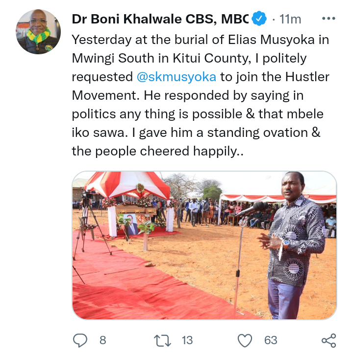Open the three-dot more options menu
Viewport: 353px width, 353px height.
click(x=328, y=19)
